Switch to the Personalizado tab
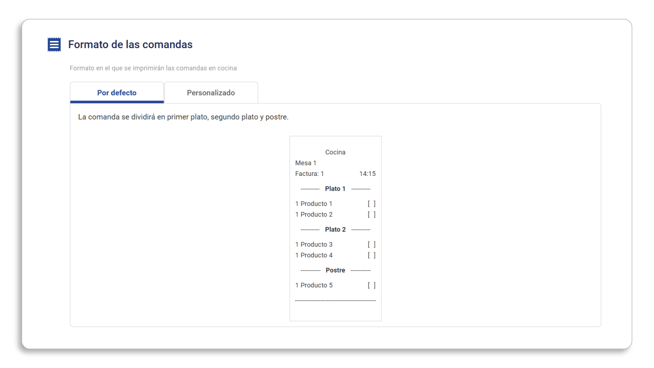The height and width of the screenshot is (368, 654). [x=211, y=92]
